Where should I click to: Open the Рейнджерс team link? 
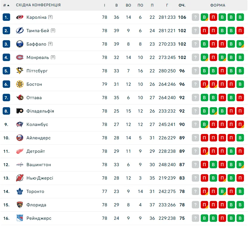click(39, 218)
